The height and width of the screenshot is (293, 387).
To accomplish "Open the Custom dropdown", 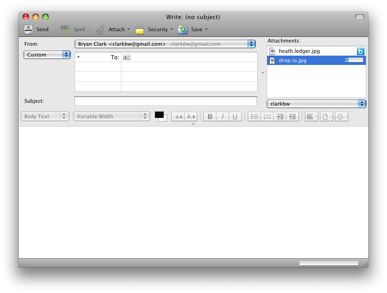I will 47,55.
